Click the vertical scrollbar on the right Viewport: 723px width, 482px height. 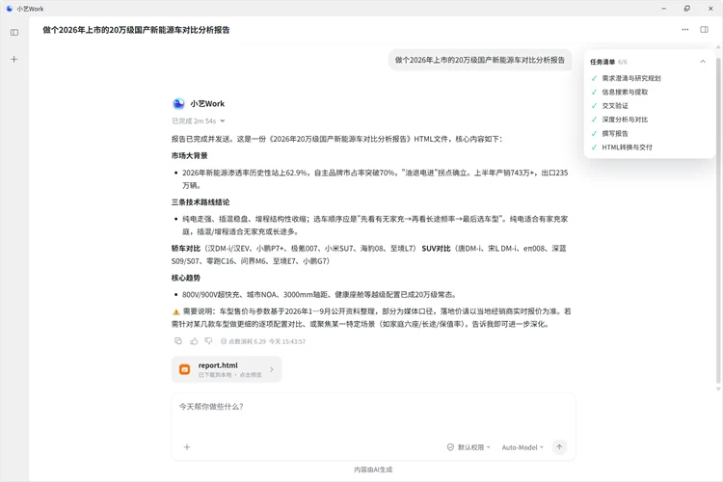click(718, 221)
